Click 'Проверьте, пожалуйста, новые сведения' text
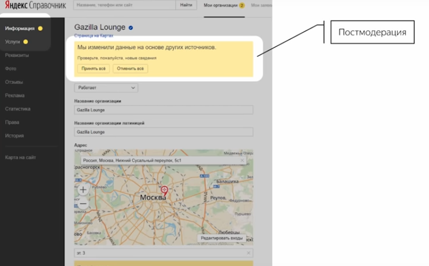 117,58
